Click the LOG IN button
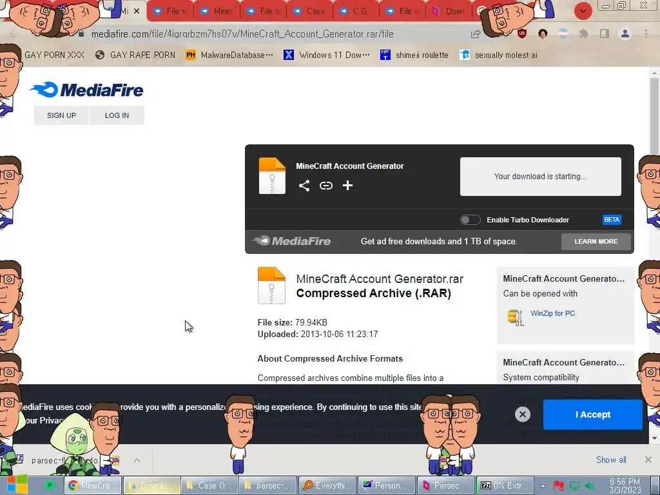The height and width of the screenshot is (495, 660). click(117, 115)
